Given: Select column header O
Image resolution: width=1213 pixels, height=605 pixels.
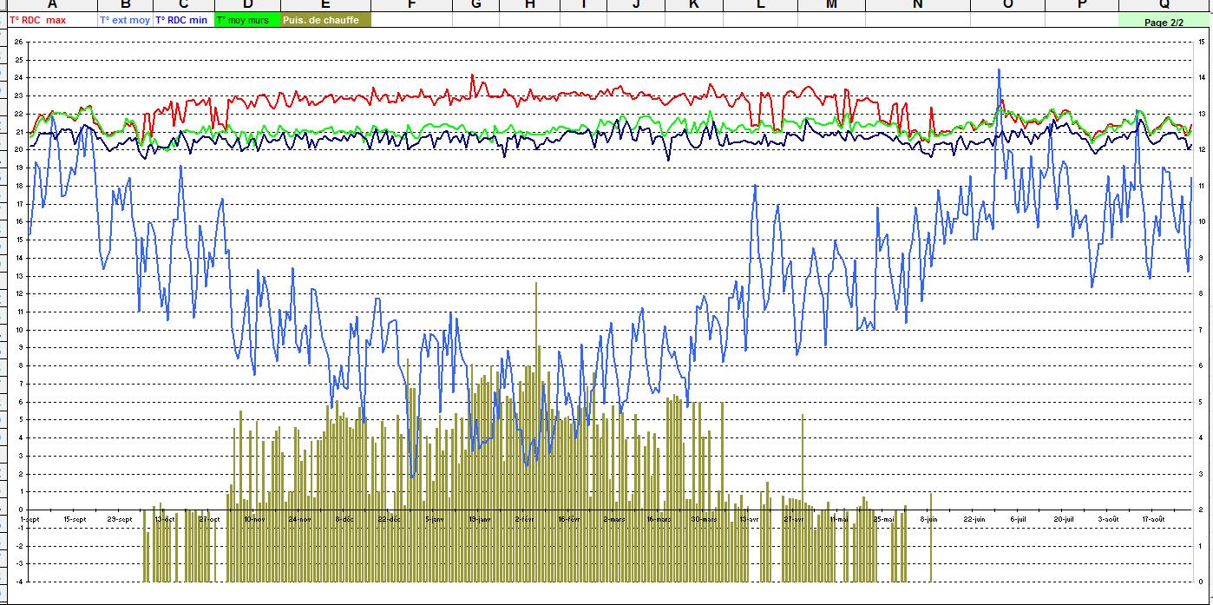Looking at the screenshot, I should point(1008,4).
